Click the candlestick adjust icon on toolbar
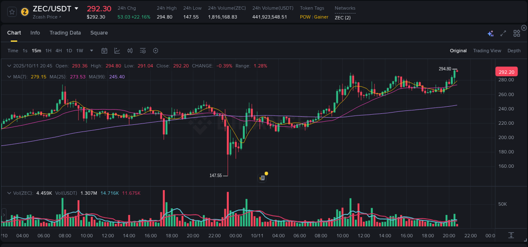The width and height of the screenshot is (528, 247). tap(130, 50)
